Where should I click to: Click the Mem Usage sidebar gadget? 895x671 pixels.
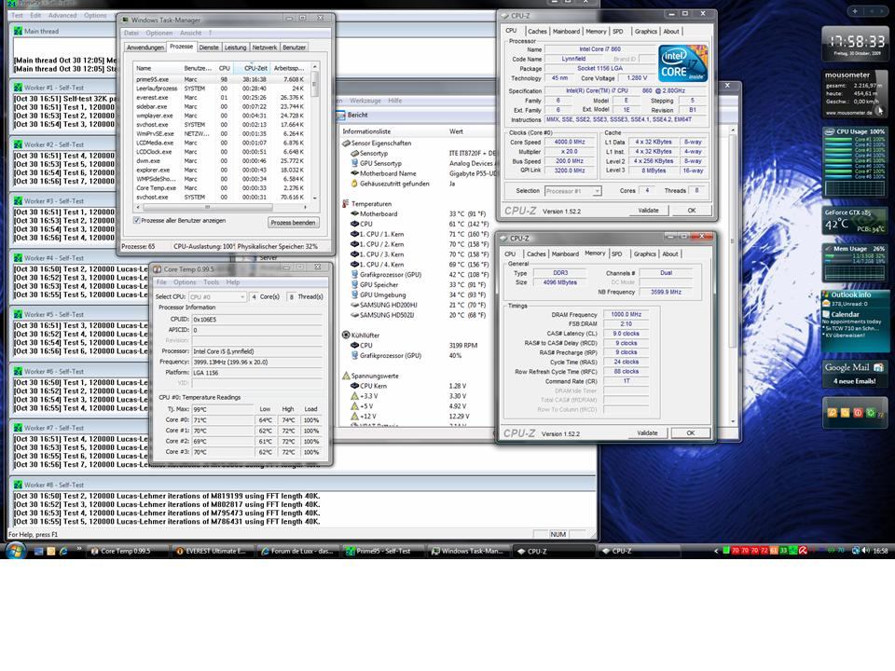click(x=855, y=262)
